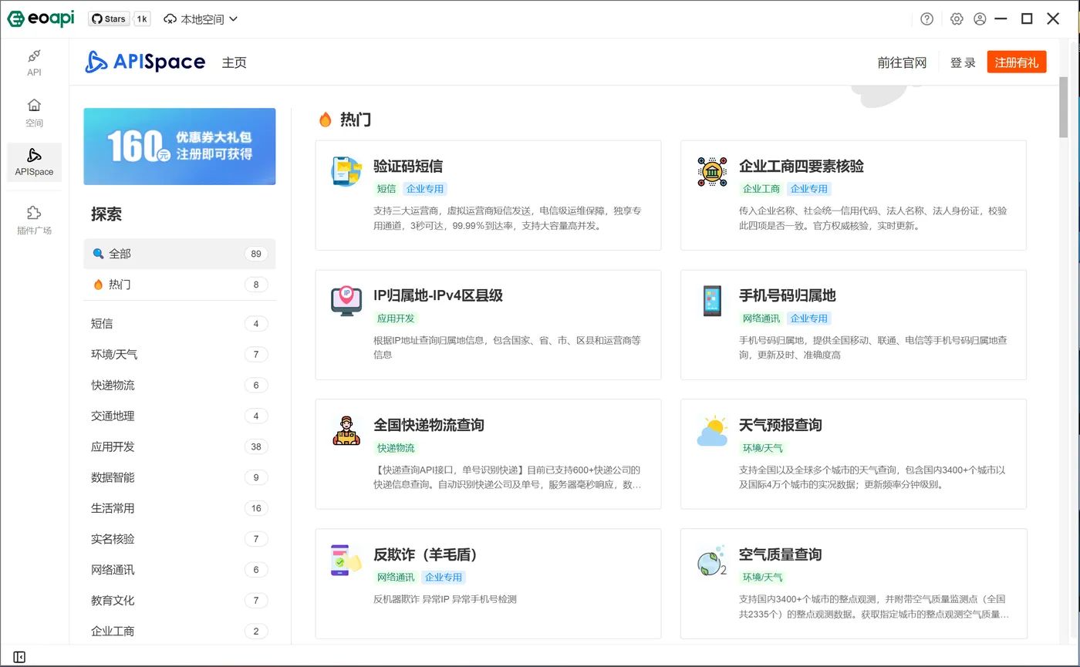Click the 天气预报查询 sun-cloud icon

pyautogui.click(x=712, y=430)
